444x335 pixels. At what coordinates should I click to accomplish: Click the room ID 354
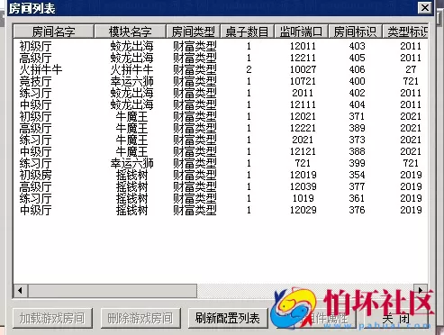click(x=357, y=175)
